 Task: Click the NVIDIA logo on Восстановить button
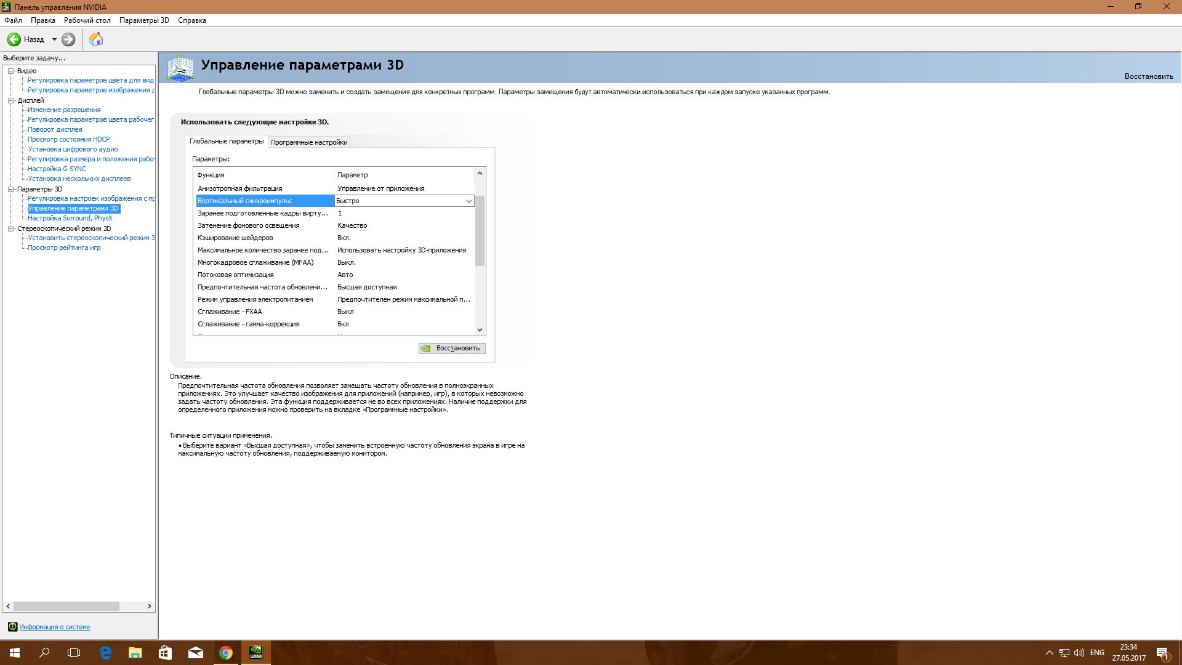point(426,349)
